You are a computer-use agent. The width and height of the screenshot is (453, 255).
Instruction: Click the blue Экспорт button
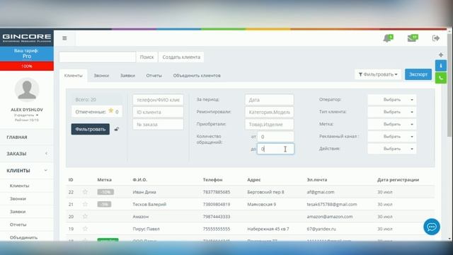tap(418, 74)
